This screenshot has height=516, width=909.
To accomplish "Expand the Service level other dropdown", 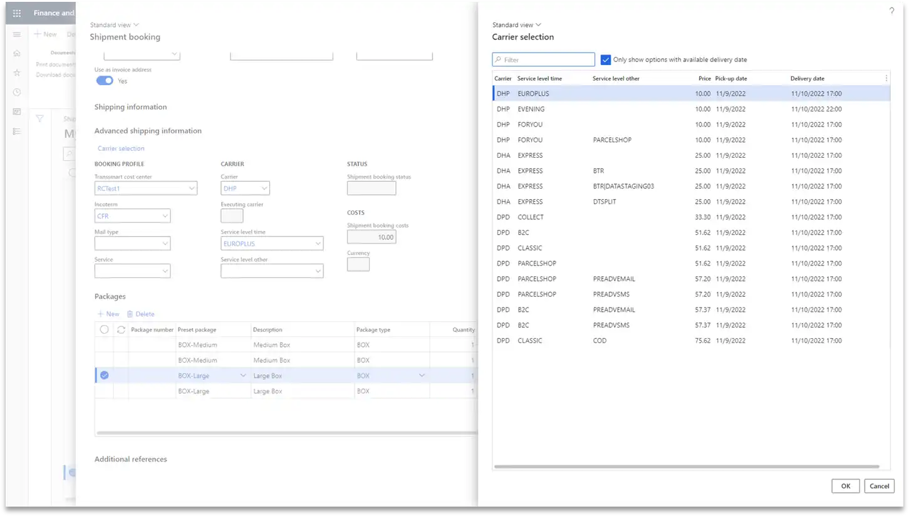I will pos(318,271).
